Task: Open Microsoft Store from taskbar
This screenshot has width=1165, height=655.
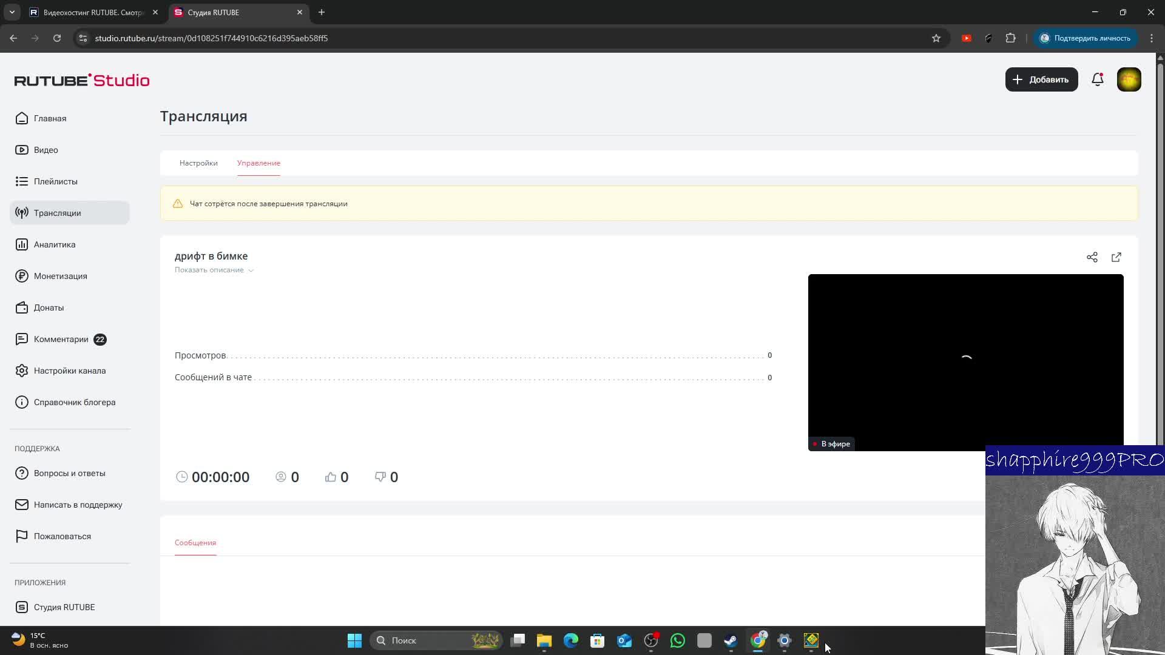Action: point(598,640)
